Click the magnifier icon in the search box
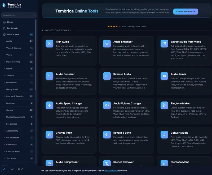 [x=34, y=15]
